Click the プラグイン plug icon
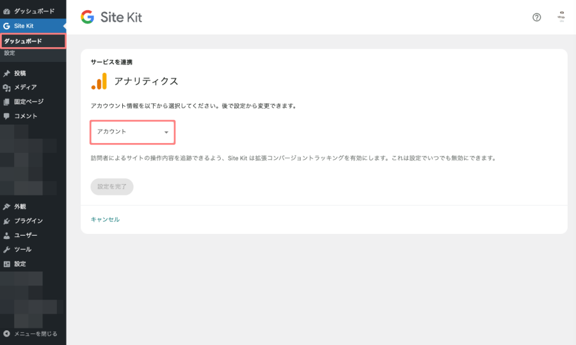Image resolution: width=576 pixels, height=345 pixels. point(6,221)
